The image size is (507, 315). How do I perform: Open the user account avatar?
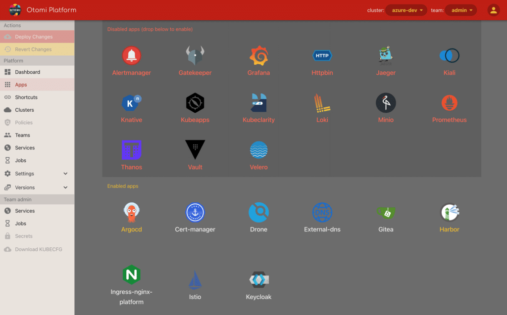(494, 10)
